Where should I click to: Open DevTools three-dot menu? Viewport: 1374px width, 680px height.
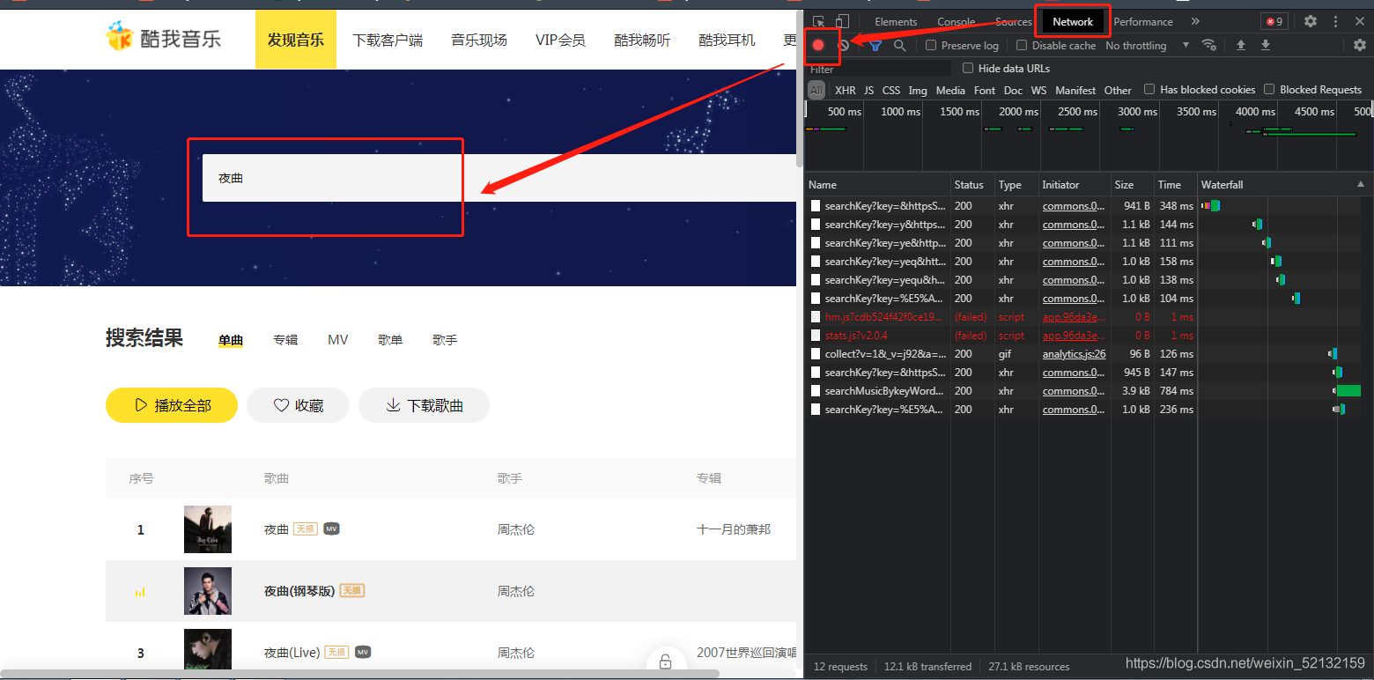coord(1335,21)
